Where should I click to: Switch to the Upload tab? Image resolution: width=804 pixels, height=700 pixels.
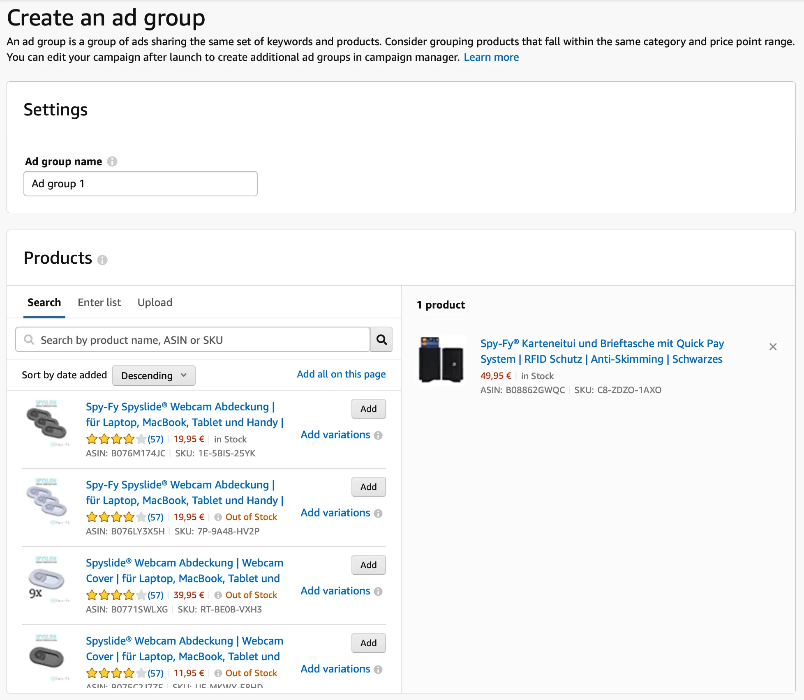pos(155,303)
